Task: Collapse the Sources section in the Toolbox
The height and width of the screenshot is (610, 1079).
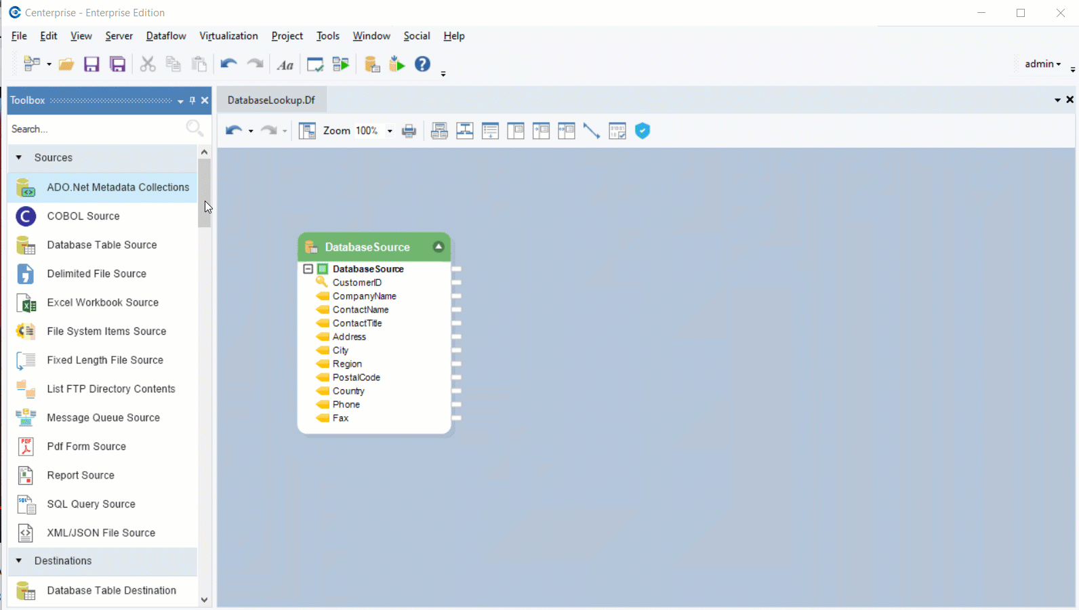Action: [x=19, y=158]
